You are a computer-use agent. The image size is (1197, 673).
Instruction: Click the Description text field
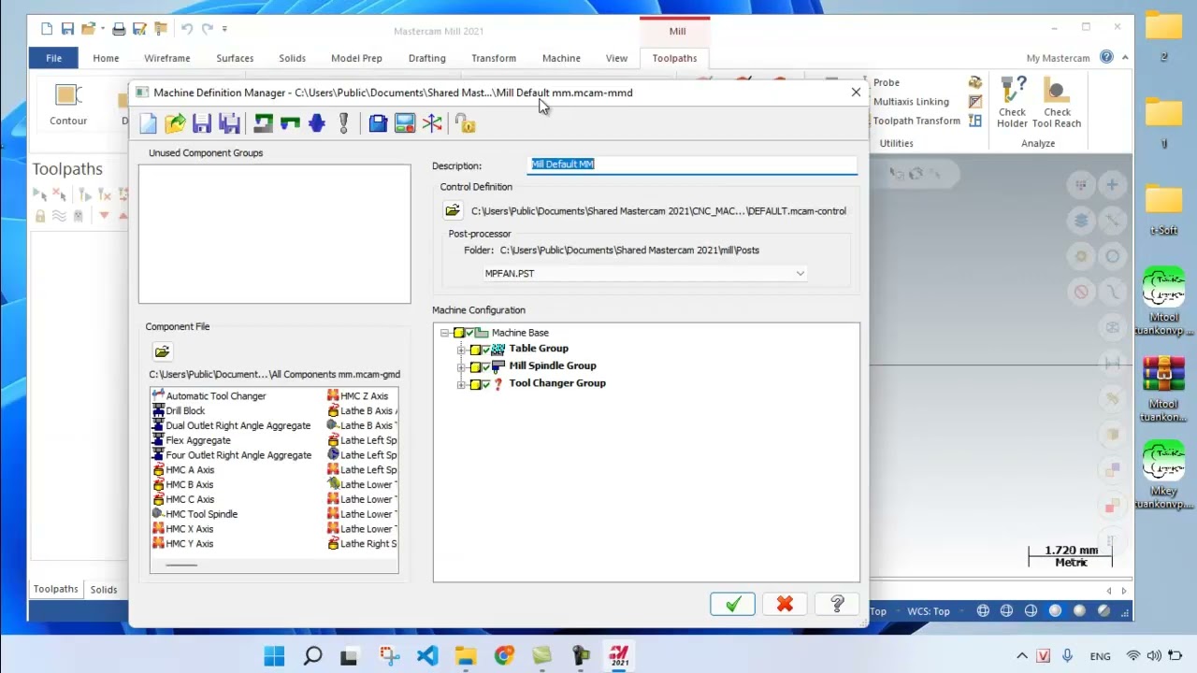[x=692, y=165]
